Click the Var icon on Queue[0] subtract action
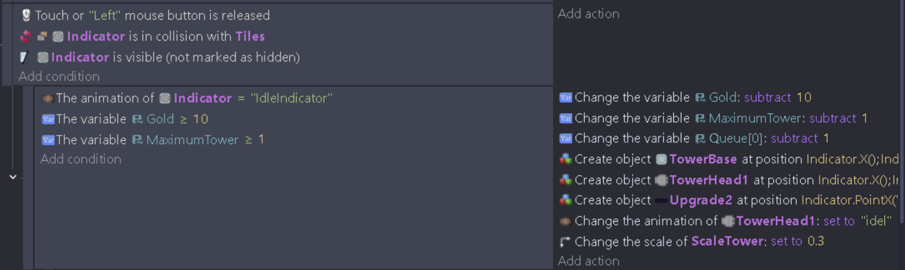This screenshot has width=905, height=270. pos(566,138)
